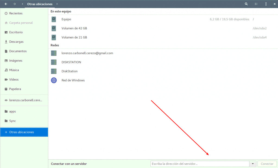
Task: Click the Música note icon in sidebar
Action: (x=6, y=70)
